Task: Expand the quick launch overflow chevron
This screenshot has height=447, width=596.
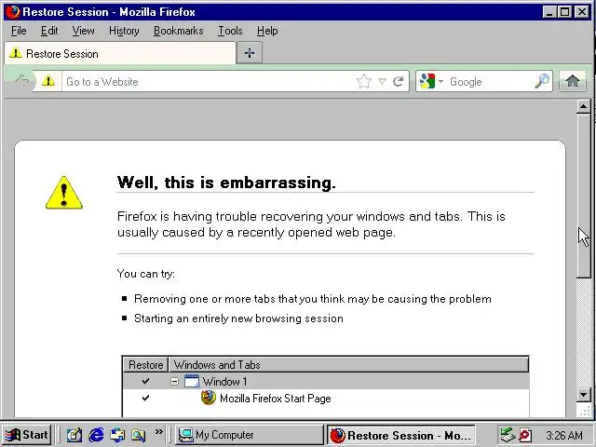Action: click(x=159, y=431)
